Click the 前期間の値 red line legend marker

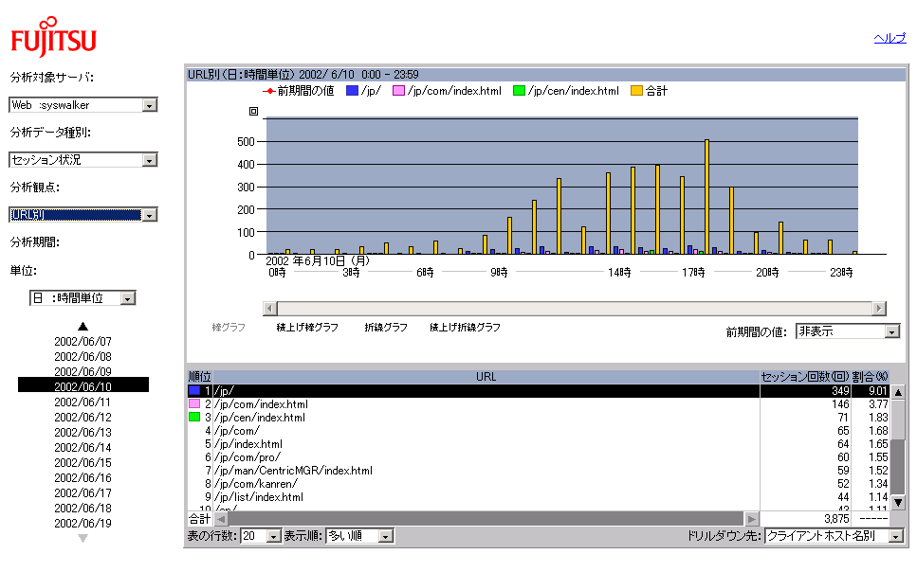269,91
